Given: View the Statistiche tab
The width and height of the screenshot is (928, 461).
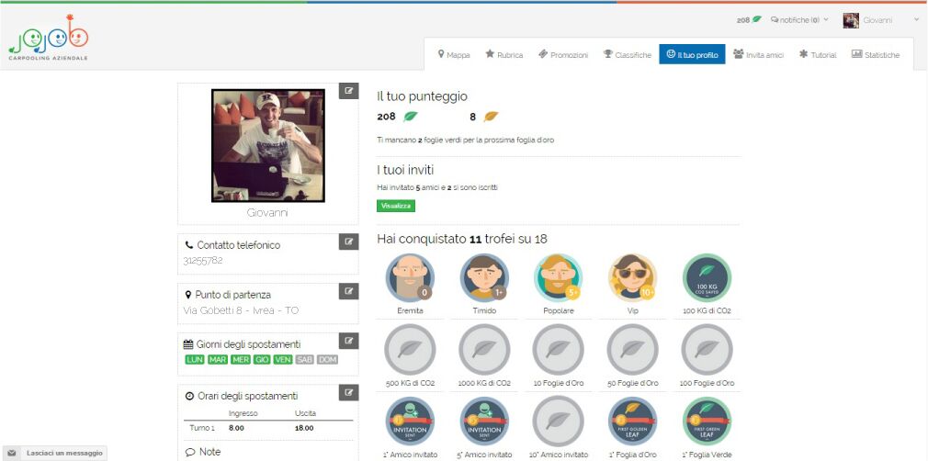Looking at the screenshot, I should tap(876, 54).
